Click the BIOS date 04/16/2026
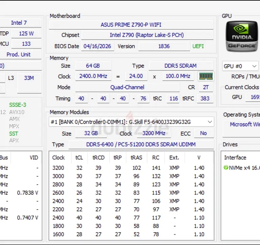Screen dimensions: 260x245 click(x=97, y=46)
